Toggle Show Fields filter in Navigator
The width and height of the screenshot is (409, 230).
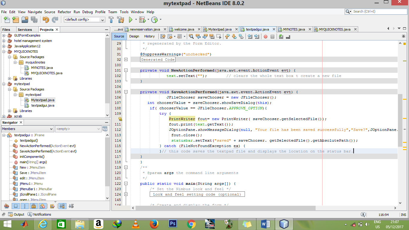point(16,206)
